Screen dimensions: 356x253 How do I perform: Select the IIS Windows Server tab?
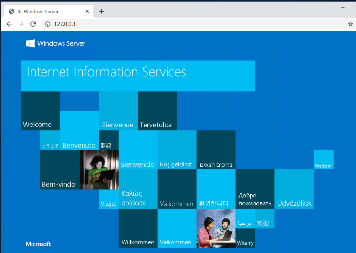tap(48, 11)
